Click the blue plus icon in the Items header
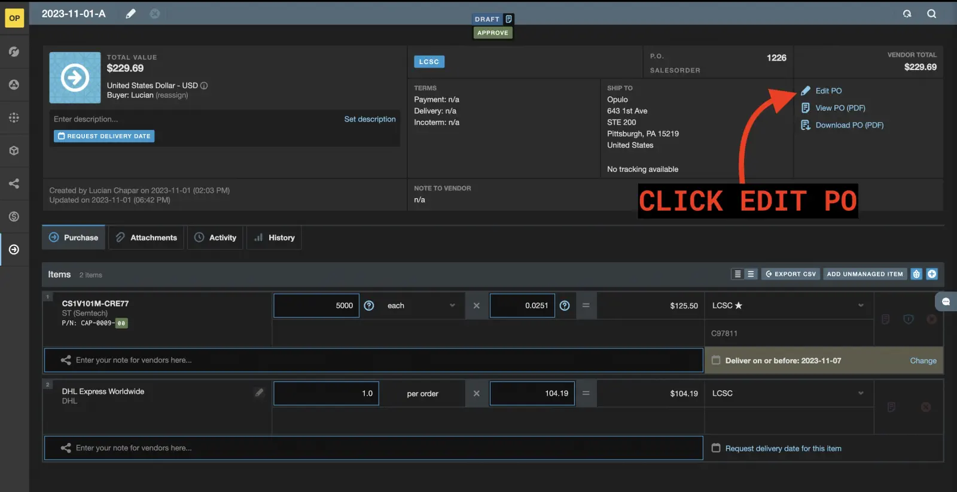The height and width of the screenshot is (492, 957). click(932, 274)
